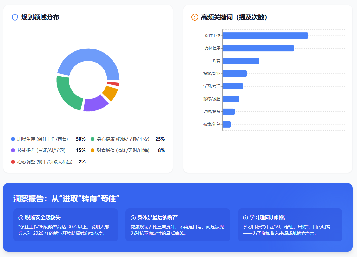Toggle the 职场生存 (保住工作/苟着) legend label
The height and width of the screenshot is (257, 357).
pyautogui.click(x=42, y=139)
